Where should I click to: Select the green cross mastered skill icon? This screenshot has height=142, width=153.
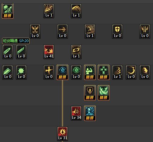coord(104,72)
